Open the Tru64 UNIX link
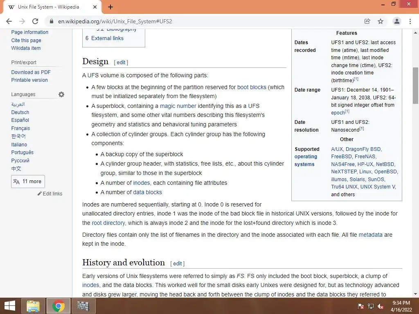Viewport: 419px width, 314px height. tap(344, 186)
